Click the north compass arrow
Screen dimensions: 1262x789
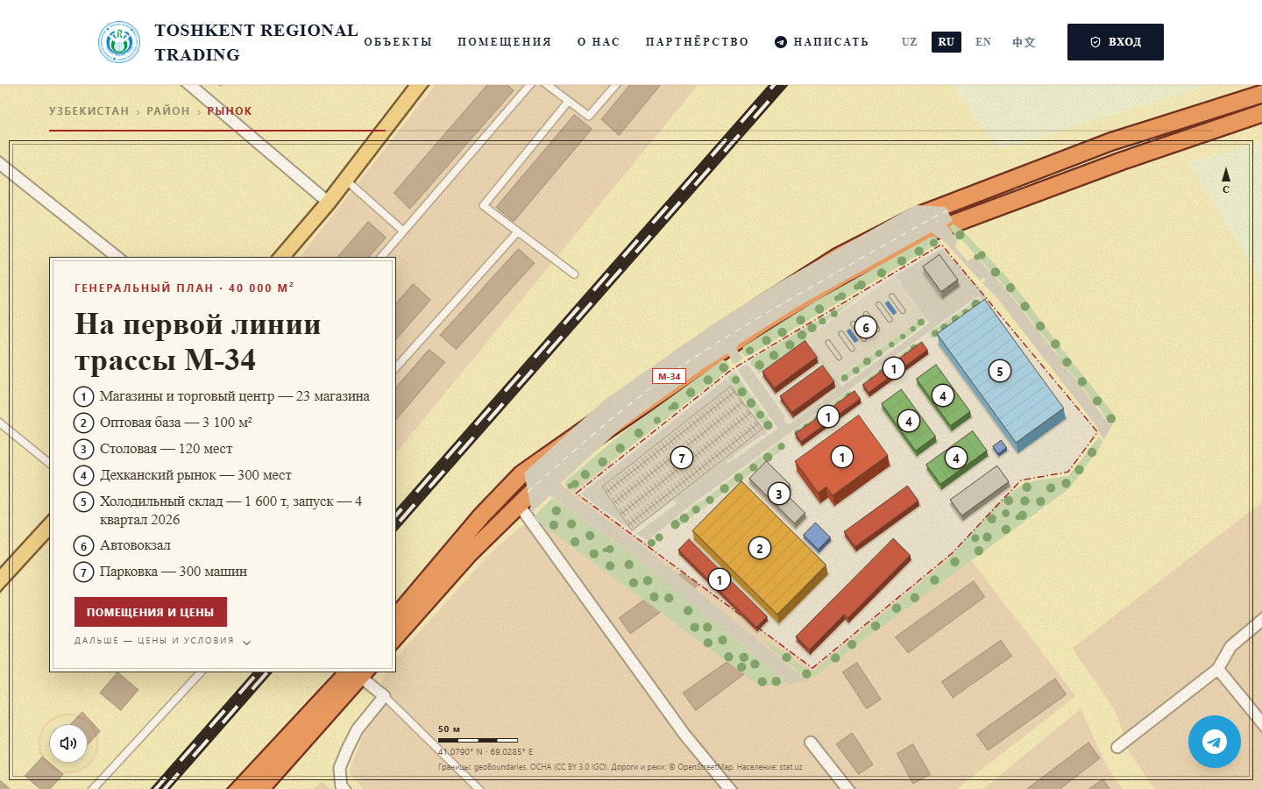[x=1226, y=181]
